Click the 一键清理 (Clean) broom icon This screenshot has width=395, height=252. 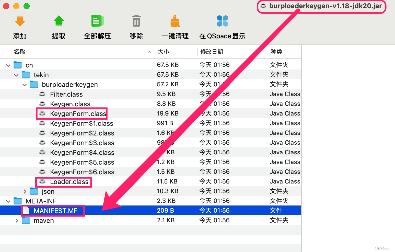[175, 21]
